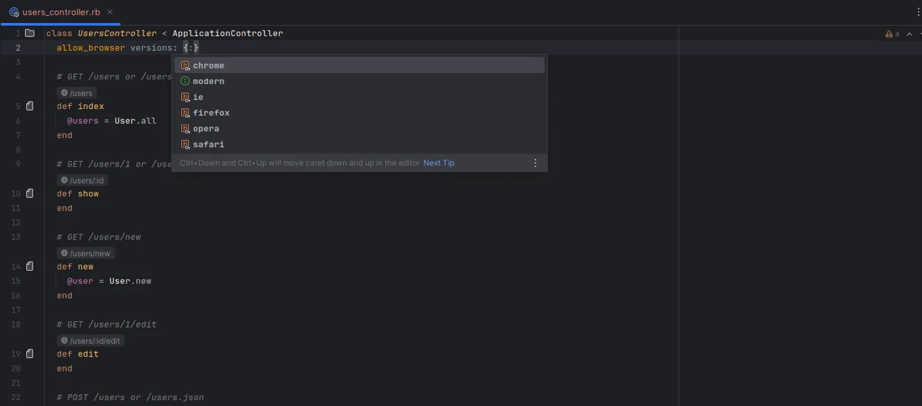Click line number 17 in gutter
922x406 pixels.
16,310
